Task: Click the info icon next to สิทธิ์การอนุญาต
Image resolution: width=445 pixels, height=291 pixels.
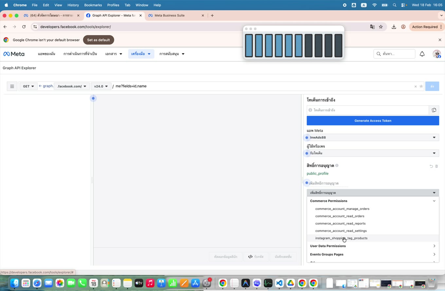Action: (x=337, y=165)
